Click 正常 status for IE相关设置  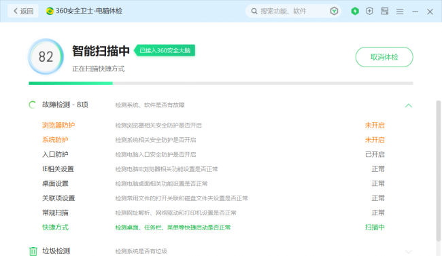tap(378, 169)
